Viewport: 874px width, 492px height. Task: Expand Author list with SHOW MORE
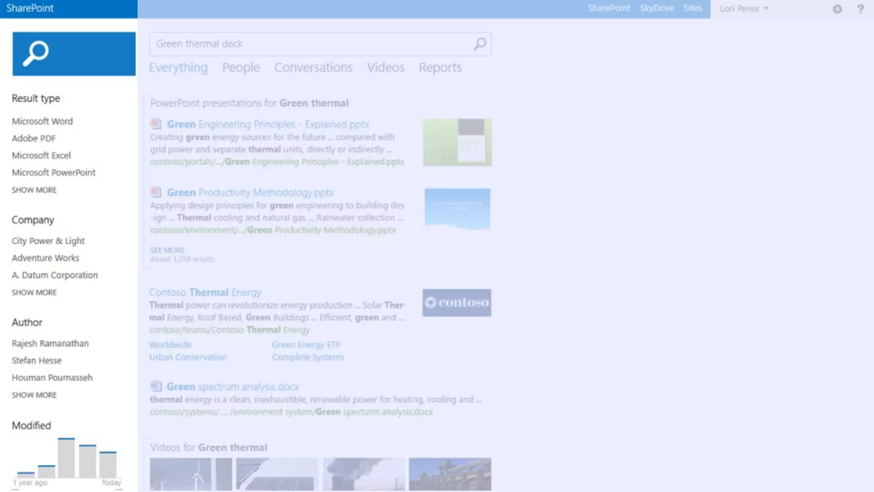[x=34, y=395]
